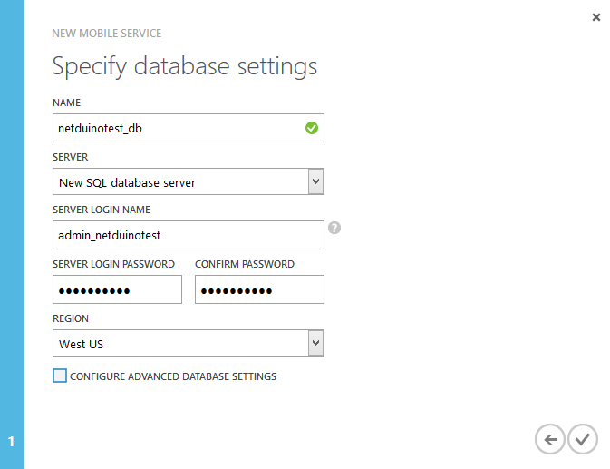Viewport: 610px width, 469px height.
Task: Click the Server Login Password field
Action: (x=118, y=289)
